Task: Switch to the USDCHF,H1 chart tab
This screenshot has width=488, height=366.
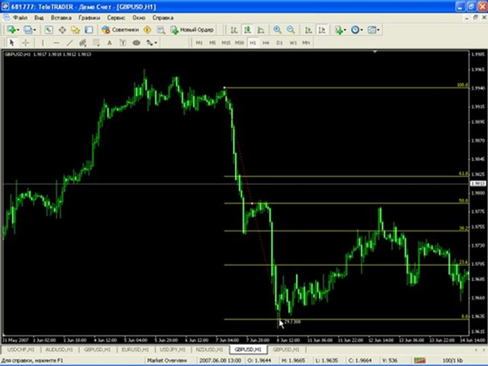Action: [x=20, y=350]
